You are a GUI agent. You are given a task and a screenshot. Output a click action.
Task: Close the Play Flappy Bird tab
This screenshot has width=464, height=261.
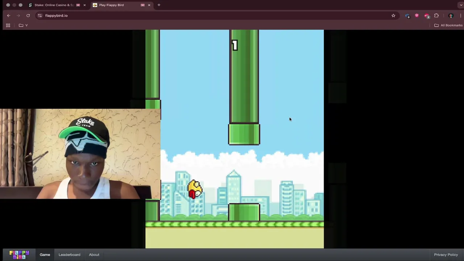coord(149,5)
